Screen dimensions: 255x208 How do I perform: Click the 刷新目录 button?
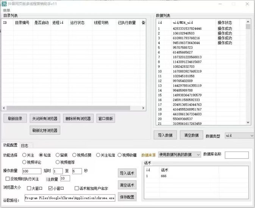[x=15, y=118]
